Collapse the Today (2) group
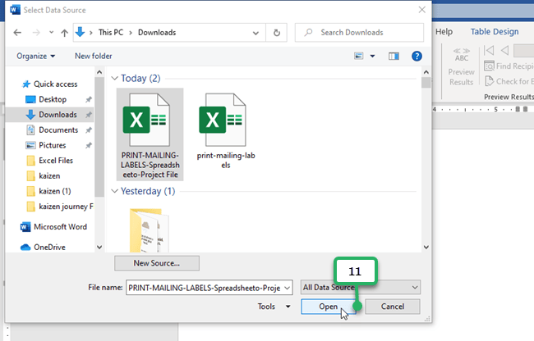Image resolution: width=534 pixels, height=341 pixels. (x=114, y=79)
